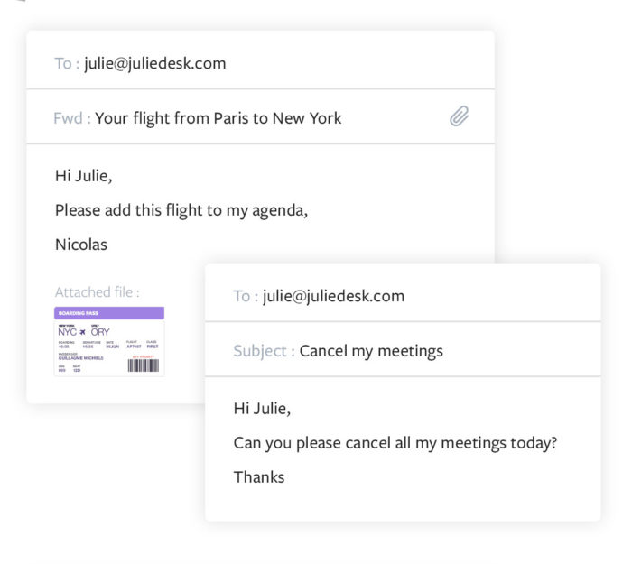Click the To field of flight email
Image resolution: width=632 pixels, height=564 pixels.
point(153,63)
